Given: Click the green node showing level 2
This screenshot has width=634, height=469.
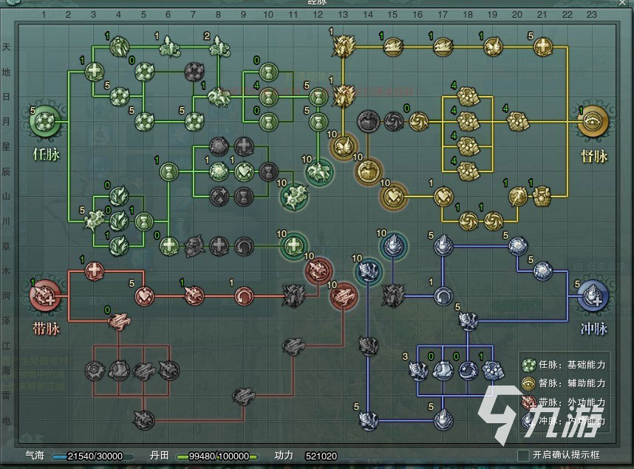Looking at the screenshot, I should point(219,47).
